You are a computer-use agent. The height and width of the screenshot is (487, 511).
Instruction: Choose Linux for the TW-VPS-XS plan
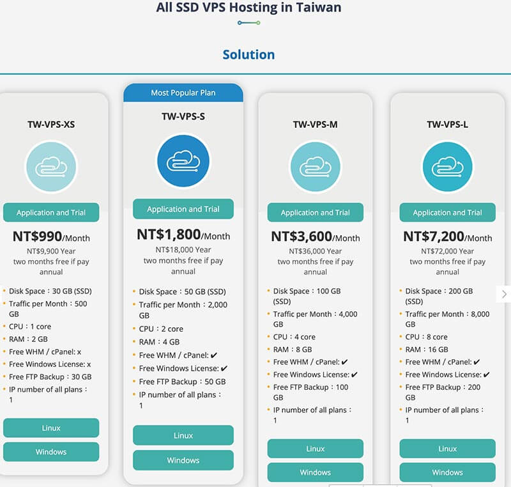(x=51, y=428)
